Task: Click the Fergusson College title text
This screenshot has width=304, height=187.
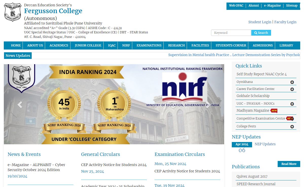Action: tap(53, 11)
